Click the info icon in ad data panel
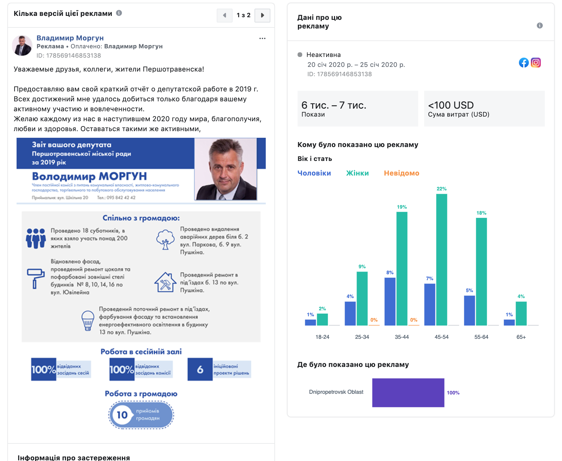The width and height of the screenshot is (562, 461). click(x=539, y=26)
